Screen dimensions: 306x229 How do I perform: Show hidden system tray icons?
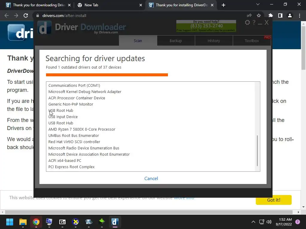pyautogui.click(x=253, y=222)
